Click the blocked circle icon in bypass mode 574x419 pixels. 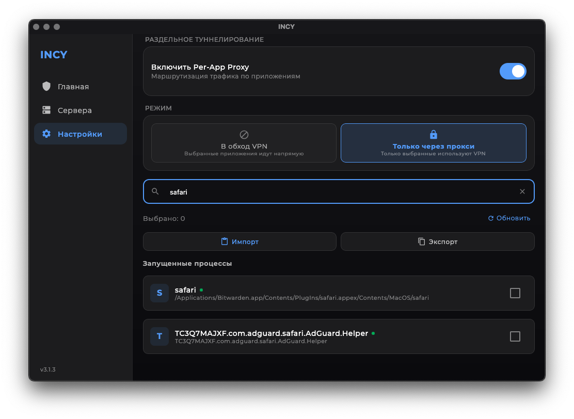coord(244,135)
